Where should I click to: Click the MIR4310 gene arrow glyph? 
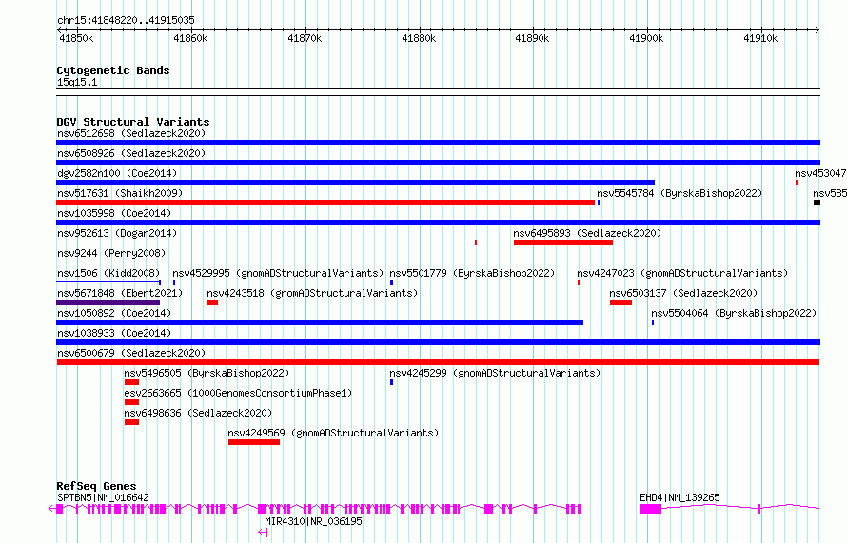[263, 533]
